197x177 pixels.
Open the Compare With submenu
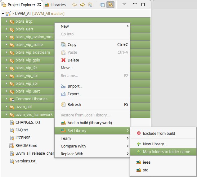coord(92,146)
